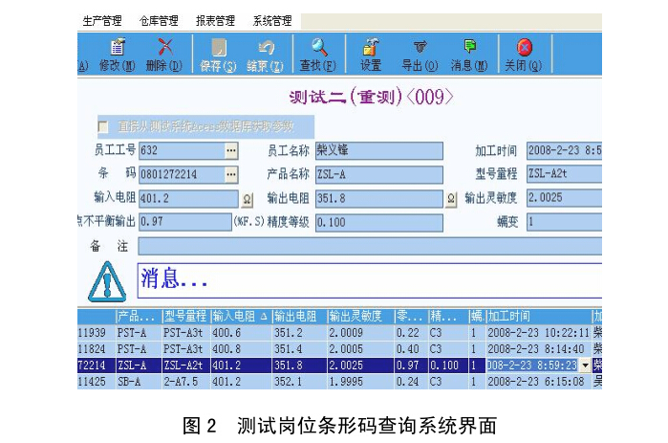
Task: Open the 员工工号 lookup ellipsis button
Action: (x=230, y=151)
